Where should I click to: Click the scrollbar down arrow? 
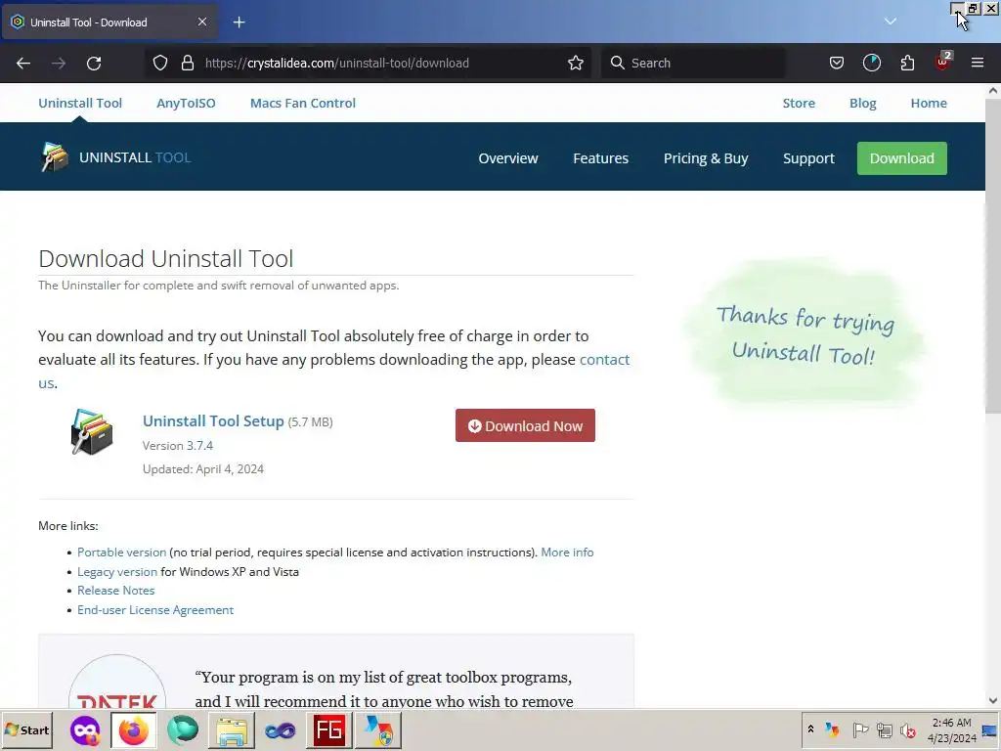pos(993,700)
